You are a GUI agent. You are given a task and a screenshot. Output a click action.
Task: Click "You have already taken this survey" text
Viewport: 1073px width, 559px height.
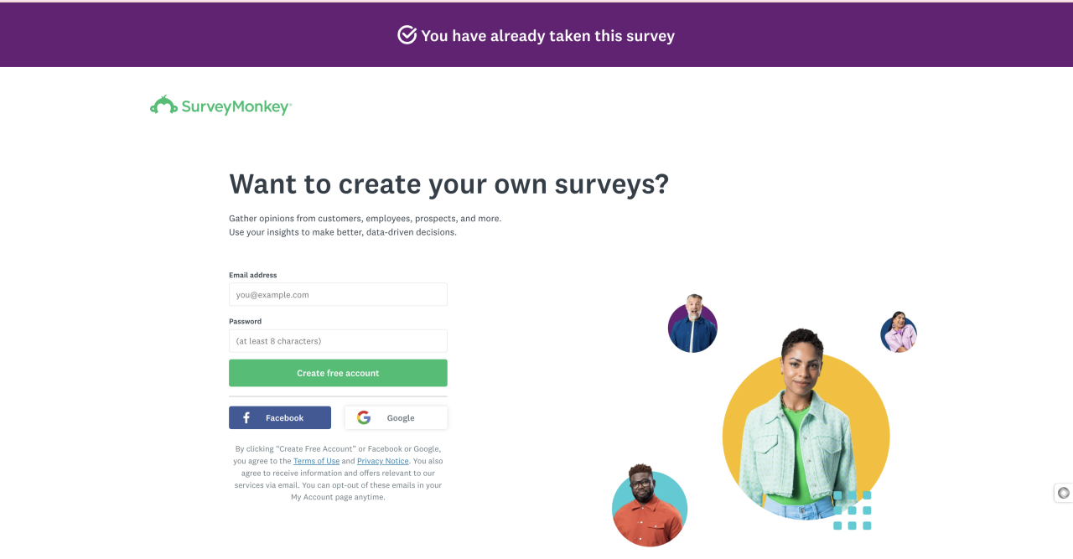coord(547,36)
